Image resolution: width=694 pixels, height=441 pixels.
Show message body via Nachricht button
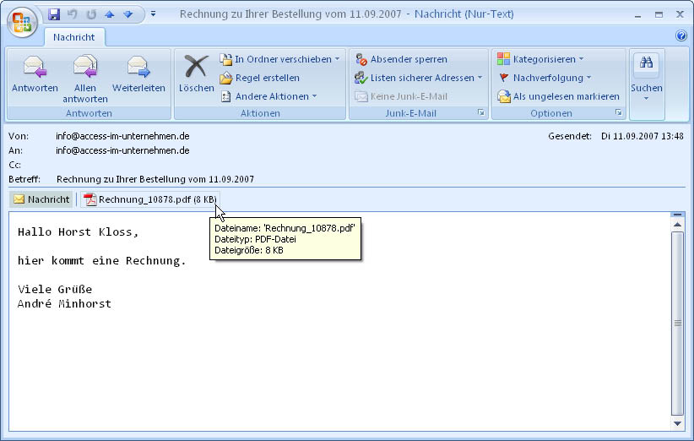coord(41,199)
